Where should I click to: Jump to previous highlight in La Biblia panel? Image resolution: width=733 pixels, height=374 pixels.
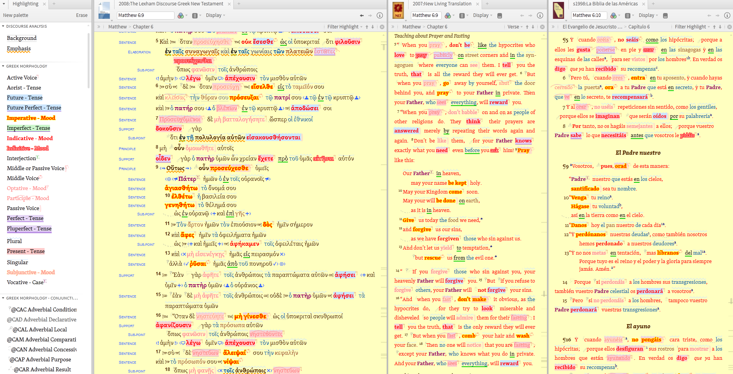(715, 27)
